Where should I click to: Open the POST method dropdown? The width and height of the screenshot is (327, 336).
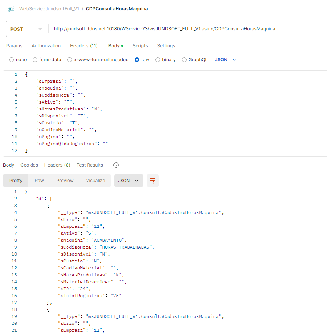point(26,29)
